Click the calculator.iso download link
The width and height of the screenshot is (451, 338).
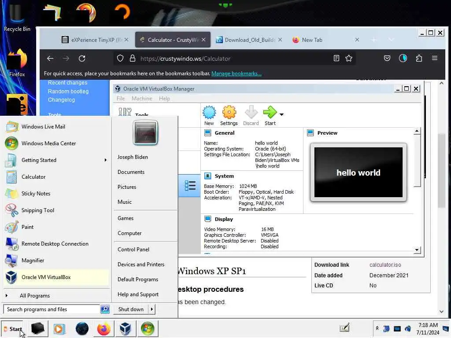[385, 265]
